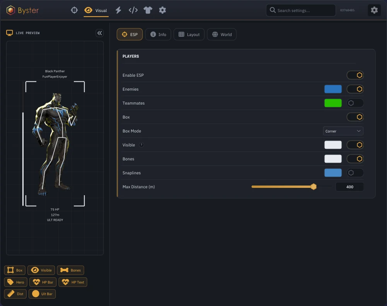Enable the Snaplines switch

355,173
